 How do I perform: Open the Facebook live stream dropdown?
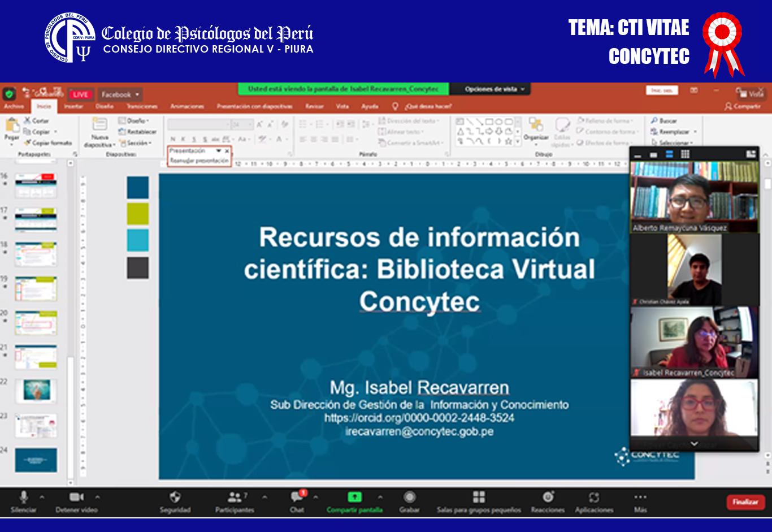(119, 94)
